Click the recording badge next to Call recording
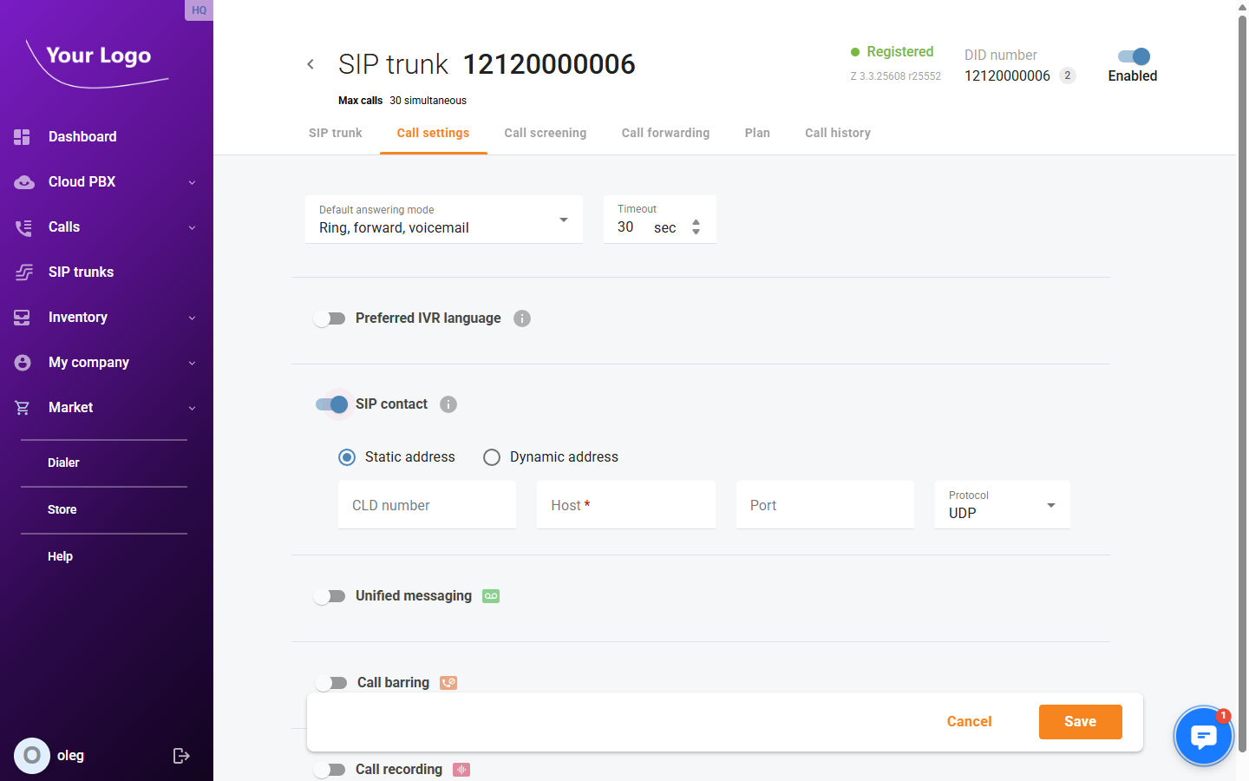This screenshot has width=1249, height=781. (461, 770)
